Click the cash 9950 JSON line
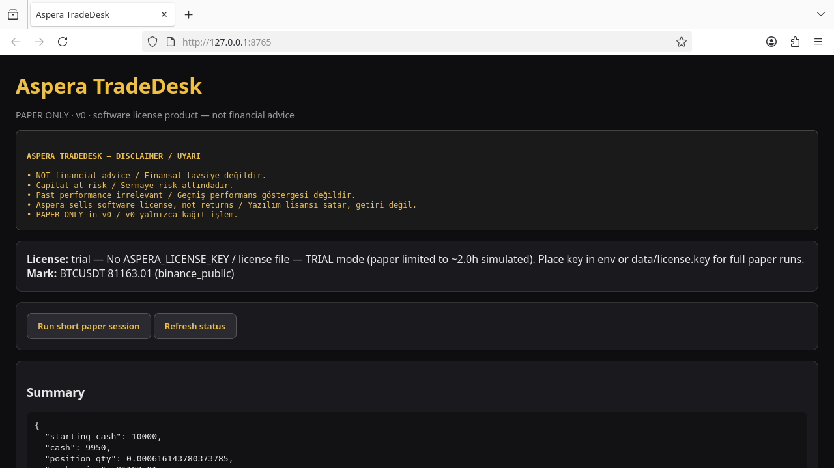The height and width of the screenshot is (468, 834). [x=78, y=448]
